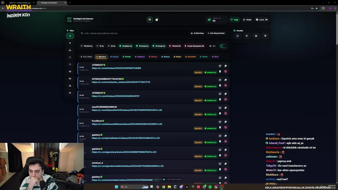Select the #gundem tag filter
This screenshot has width=338, height=190.
point(101,57)
